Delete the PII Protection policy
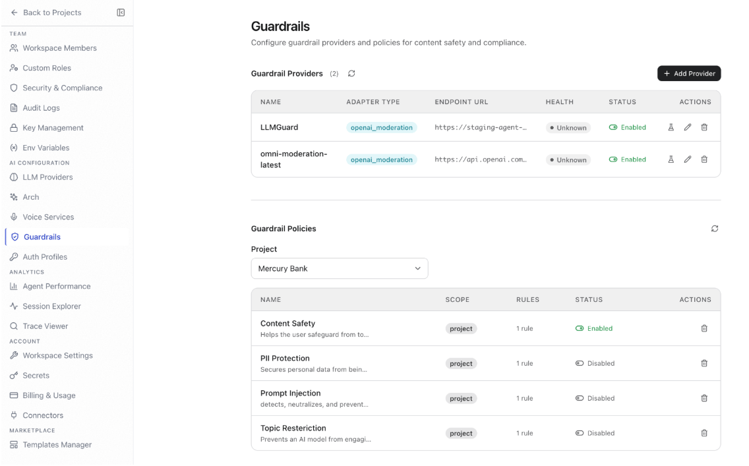 [704, 363]
